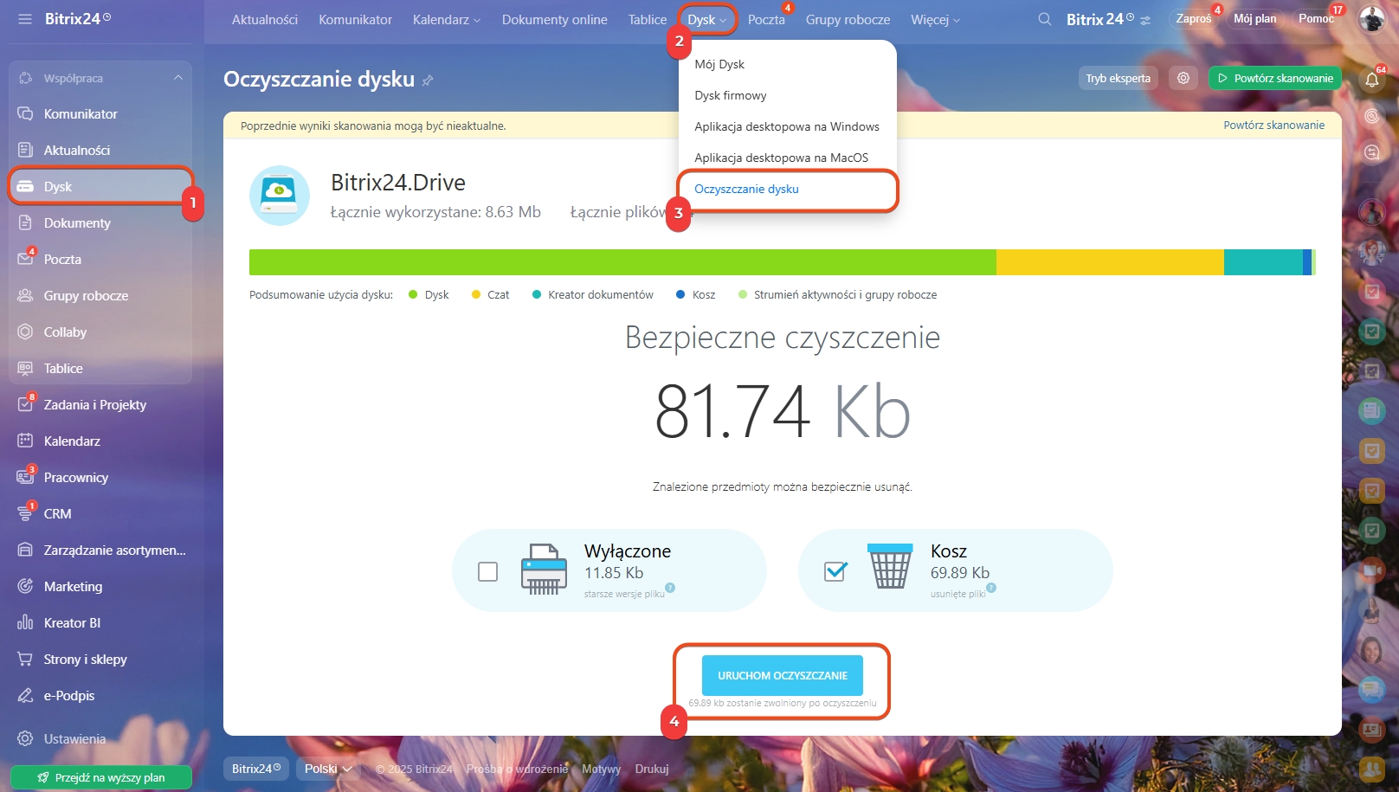1399x792 pixels.
Task: Click the Dokumenty icon in left sidebar
Action: (x=25, y=222)
